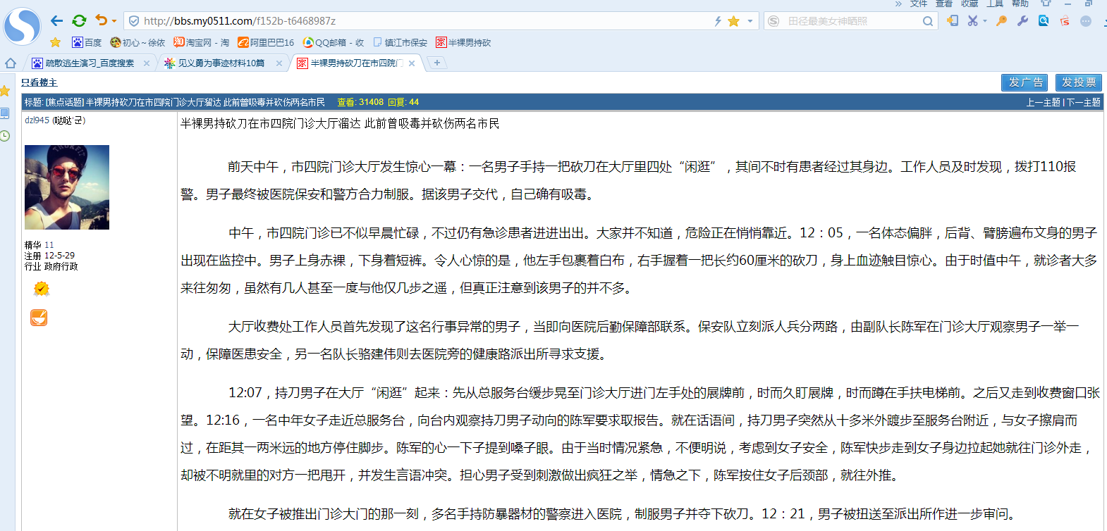Open the key password manager icon
This screenshot has width=1107, height=531.
tap(1001, 21)
